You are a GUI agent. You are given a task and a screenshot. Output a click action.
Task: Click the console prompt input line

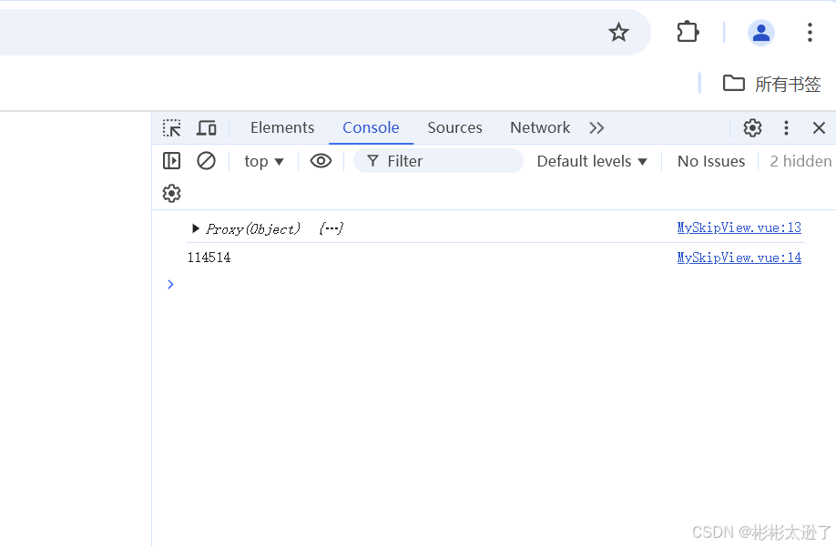(x=495, y=285)
